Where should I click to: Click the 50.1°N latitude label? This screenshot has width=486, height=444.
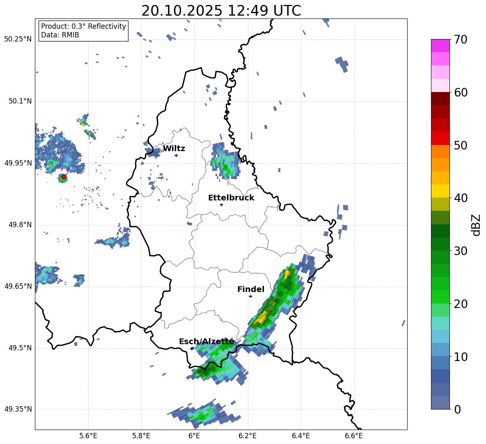coord(20,101)
